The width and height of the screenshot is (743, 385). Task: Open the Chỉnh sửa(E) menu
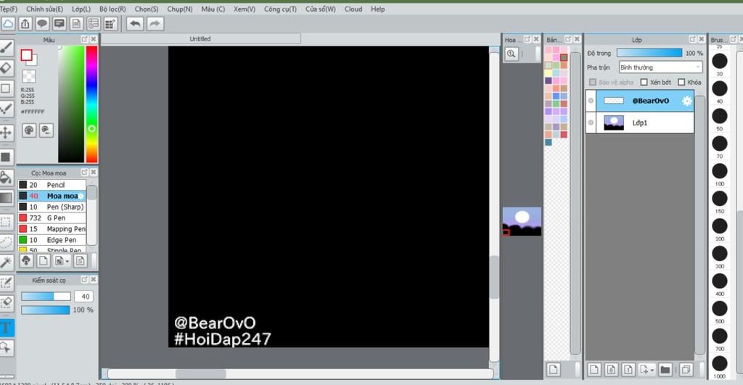pos(44,9)
